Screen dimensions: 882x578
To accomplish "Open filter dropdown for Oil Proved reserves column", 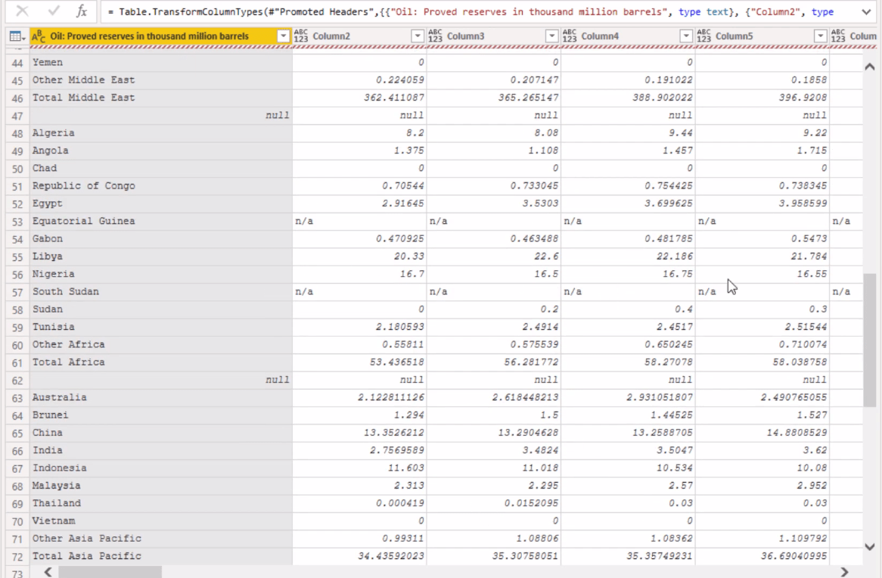I will 283,36.
